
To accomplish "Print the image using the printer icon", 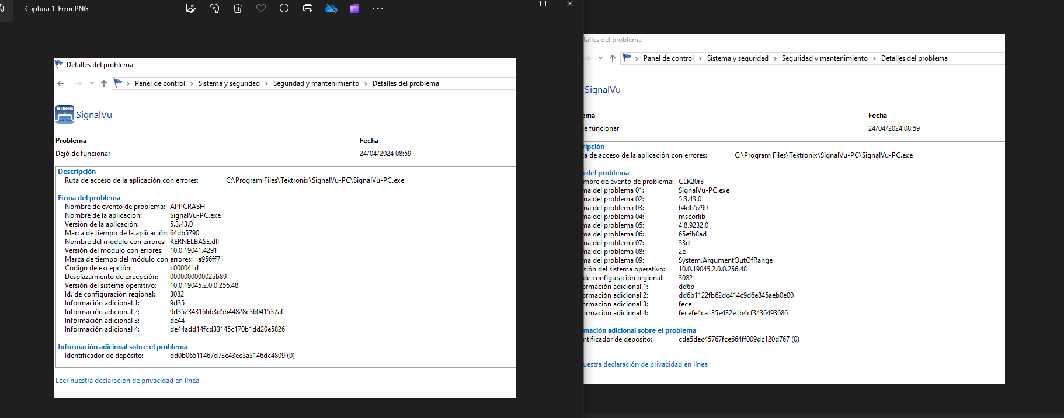I will tap(308, 8).
